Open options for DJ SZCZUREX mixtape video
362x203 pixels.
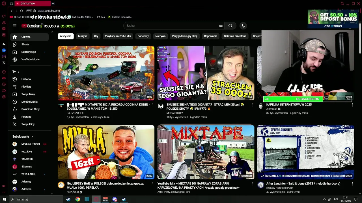(153, 105)
